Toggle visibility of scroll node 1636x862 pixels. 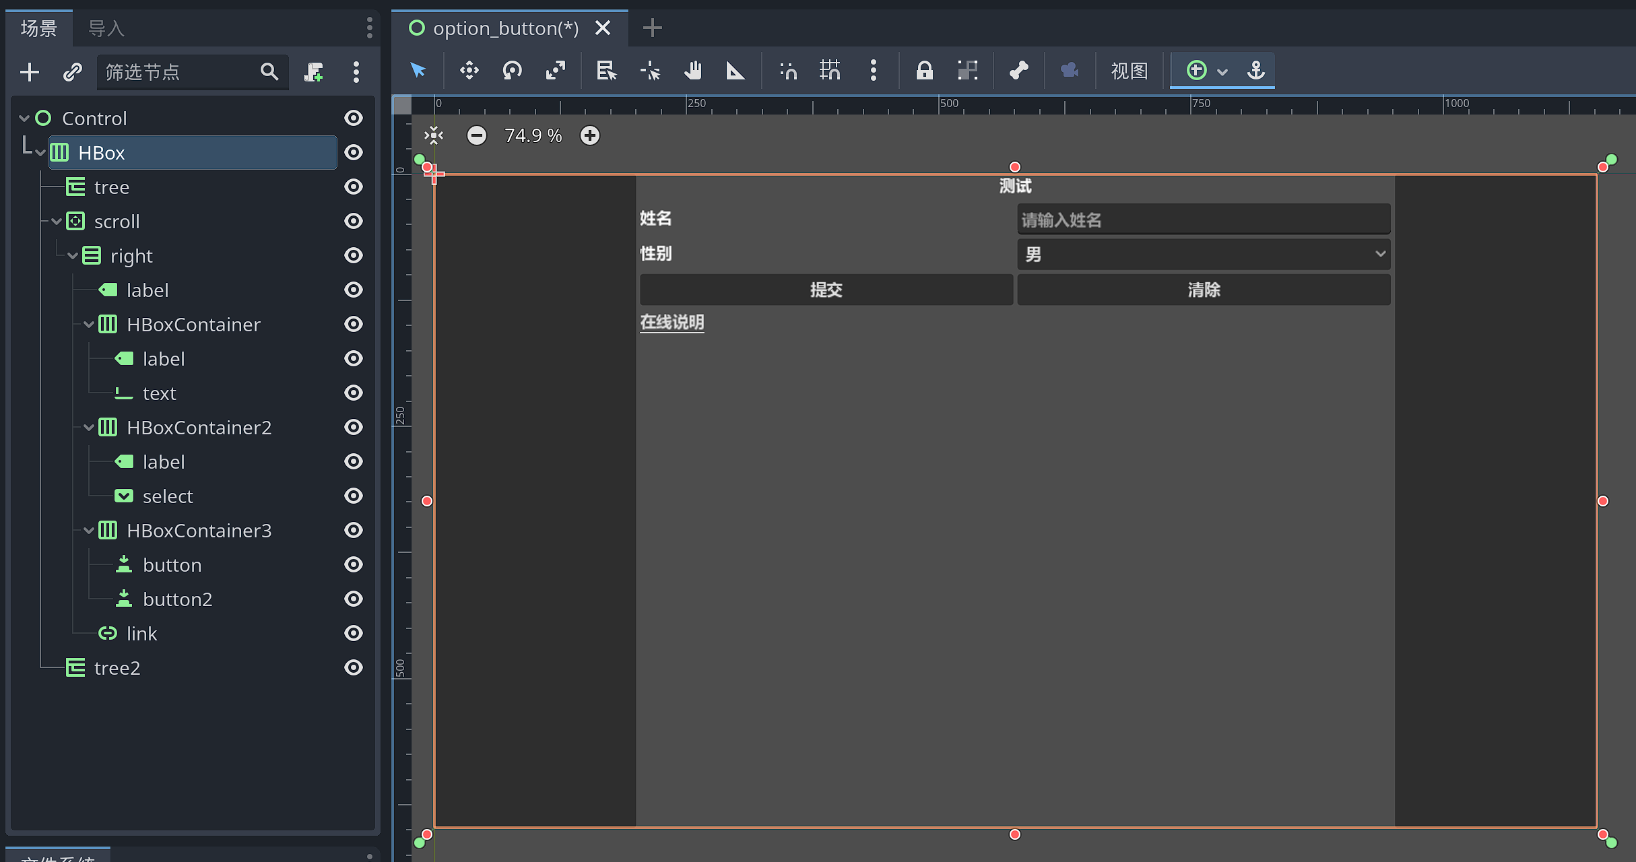pos(354,222)
